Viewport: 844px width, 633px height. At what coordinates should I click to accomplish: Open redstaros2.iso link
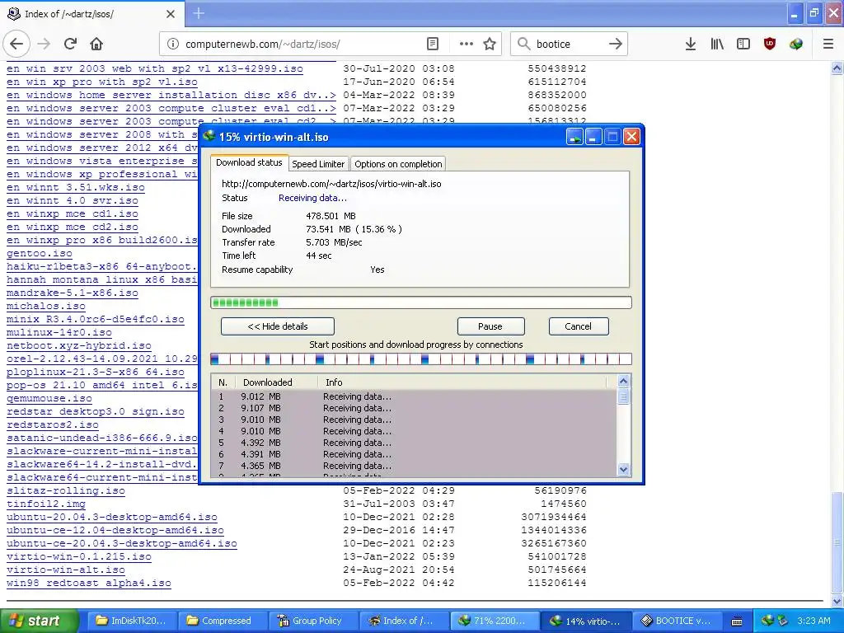[x=53, y=424]
